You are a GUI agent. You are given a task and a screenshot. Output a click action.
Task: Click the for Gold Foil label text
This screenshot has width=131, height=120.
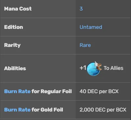[47, 110]
